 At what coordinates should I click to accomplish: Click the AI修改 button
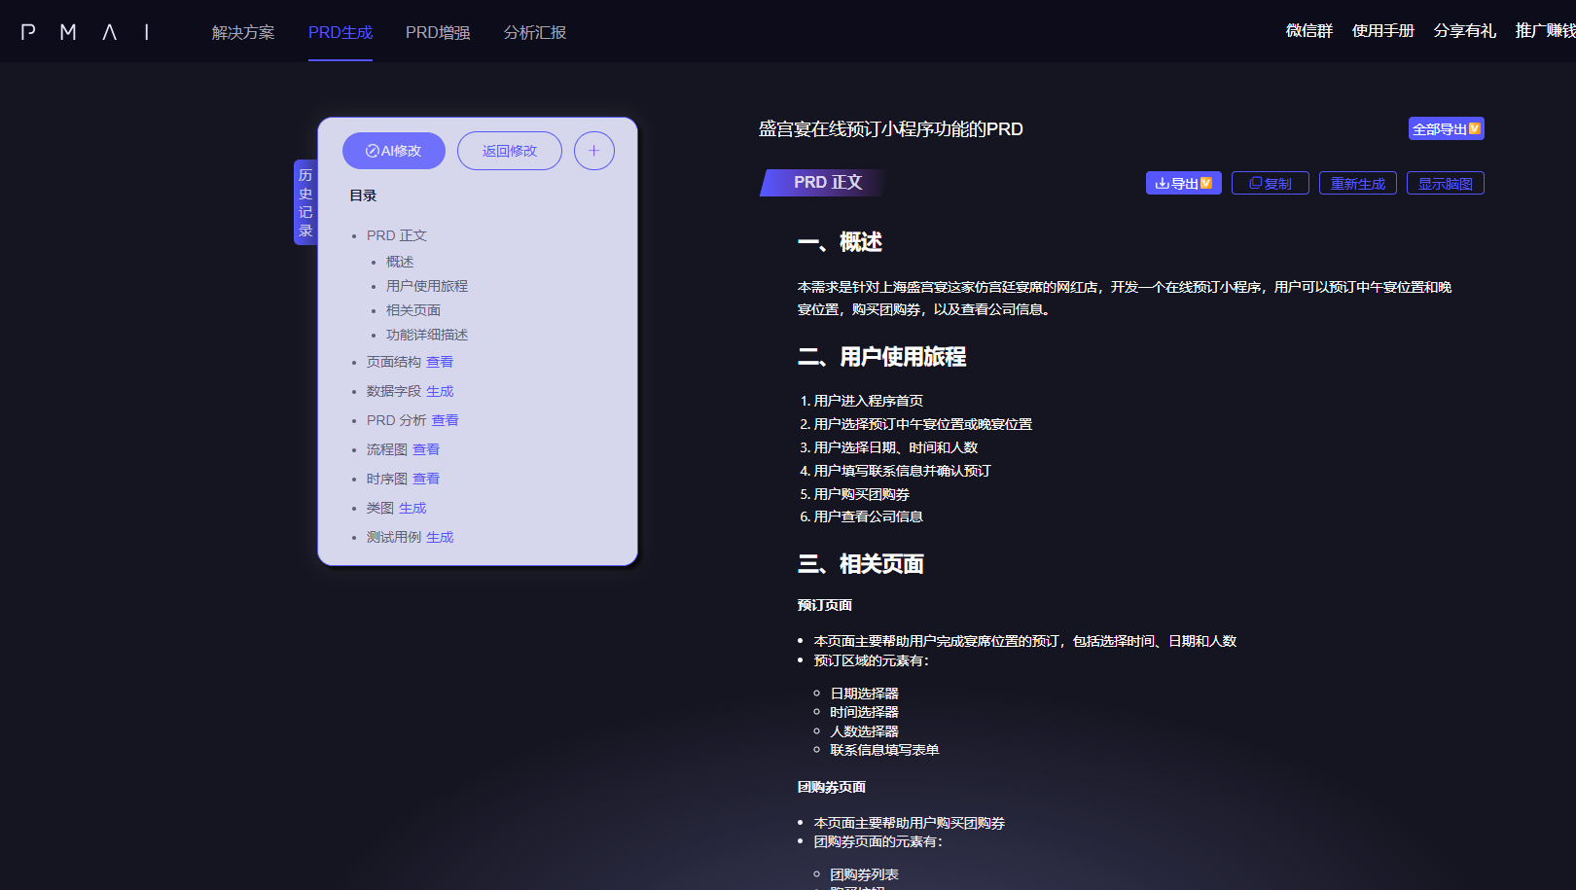click(x=393, y=151)
